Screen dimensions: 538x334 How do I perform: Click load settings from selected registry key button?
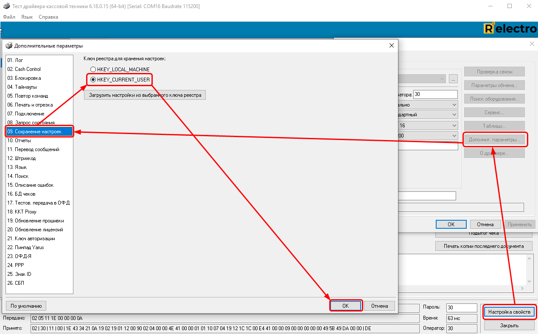coord(145,95)
